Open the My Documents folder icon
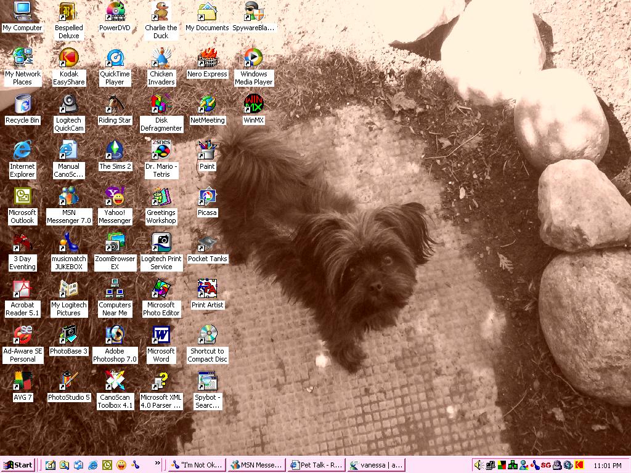Viewport: 631px width, 473px height. tap(207, 17)
